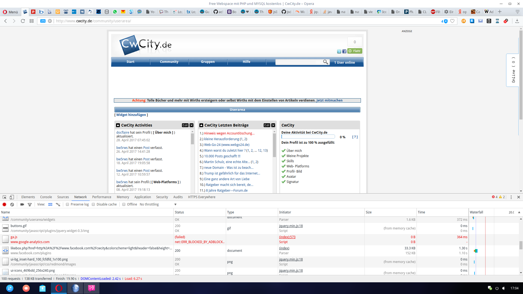This screenshot has width=523, height=294.
Task: Collapse the CwCity Activities widget arrow
Action: (118, 125)
